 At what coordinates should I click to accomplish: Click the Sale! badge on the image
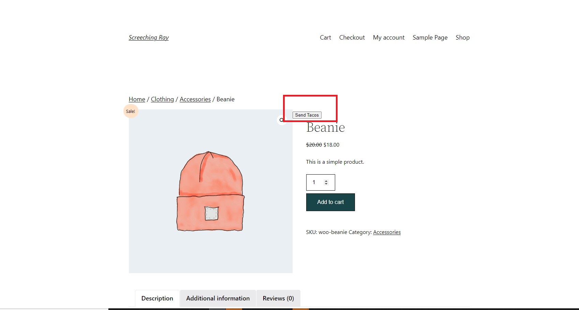131,111
